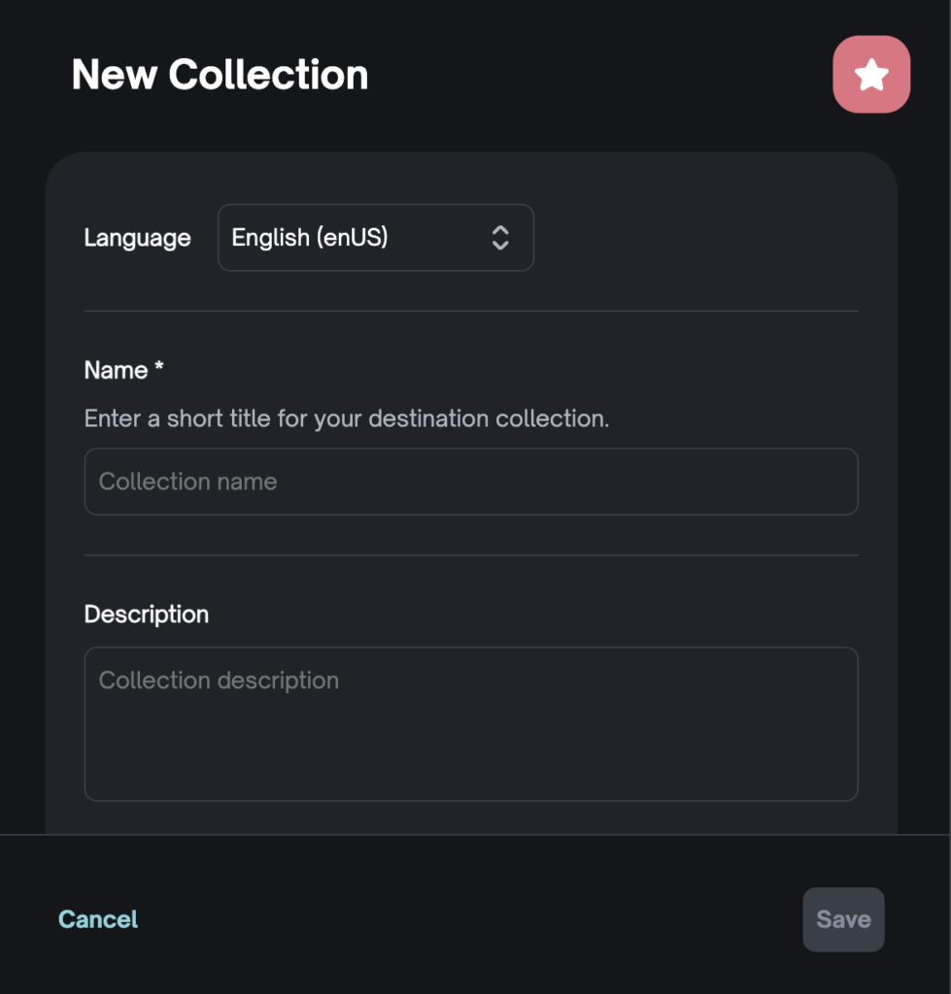951x994 pixels.
Task: Click the up-down chevron in Language selector
Action: coord(500,238)
